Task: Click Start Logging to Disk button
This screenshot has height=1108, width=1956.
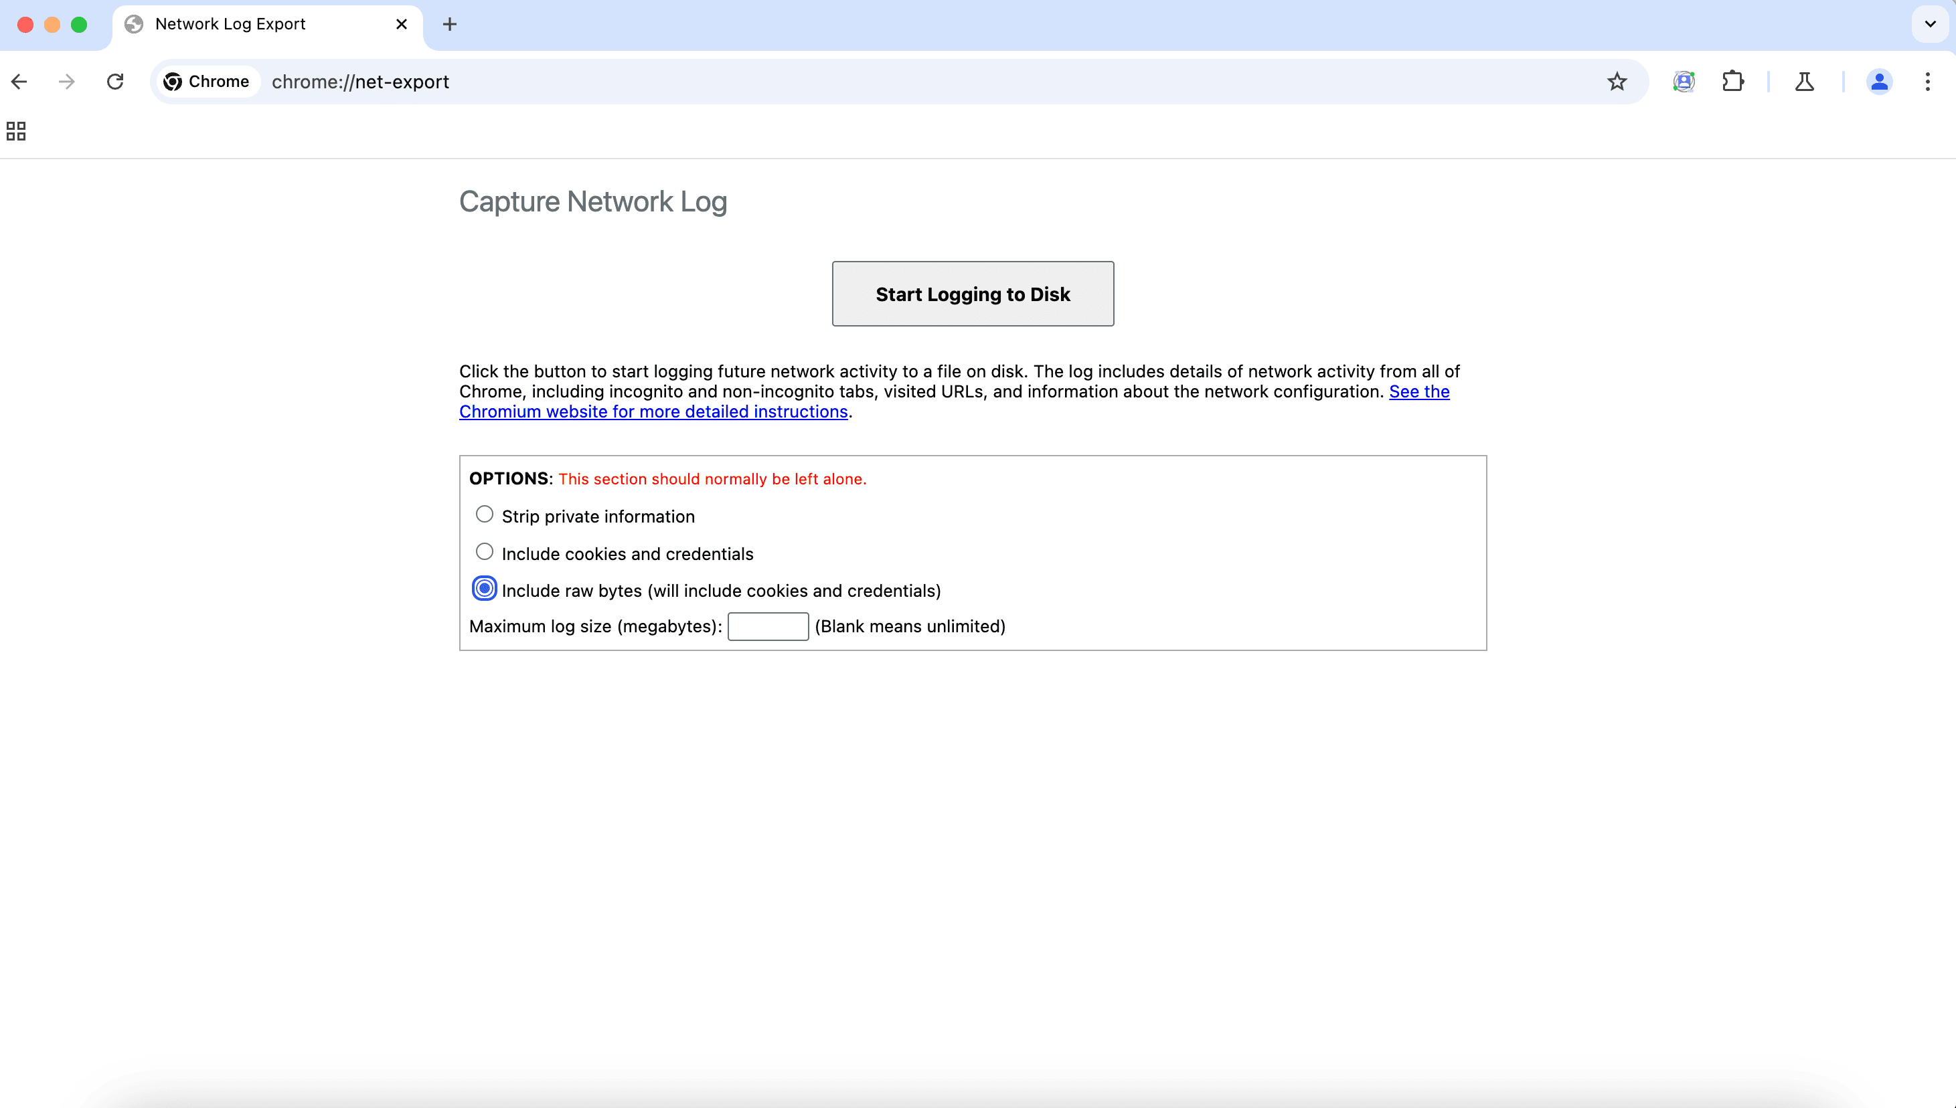Action: coord(973,293)
